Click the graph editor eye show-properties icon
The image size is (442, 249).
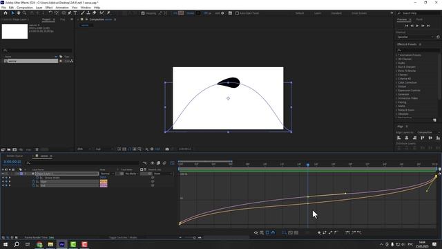[256, 232]
